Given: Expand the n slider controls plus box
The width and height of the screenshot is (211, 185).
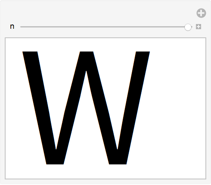Looking at the screenshot, I should (199, 27).
